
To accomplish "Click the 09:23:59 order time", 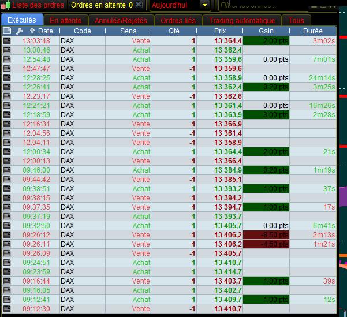I will (36, 271).
